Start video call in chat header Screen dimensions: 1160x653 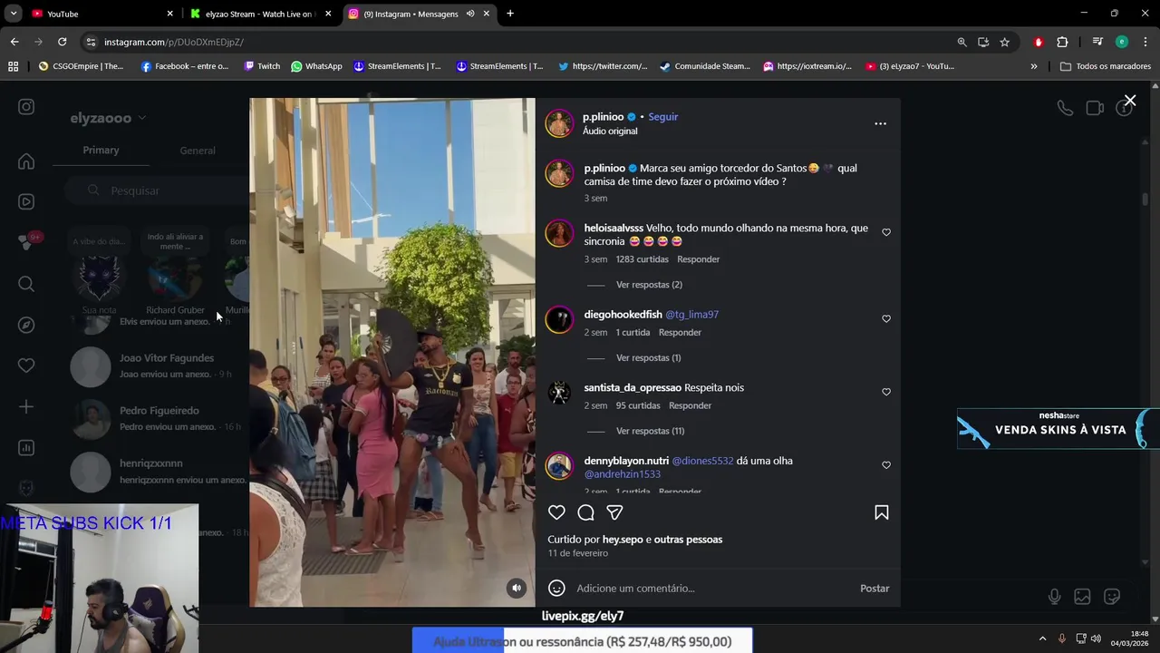[x=1095, y=108]
